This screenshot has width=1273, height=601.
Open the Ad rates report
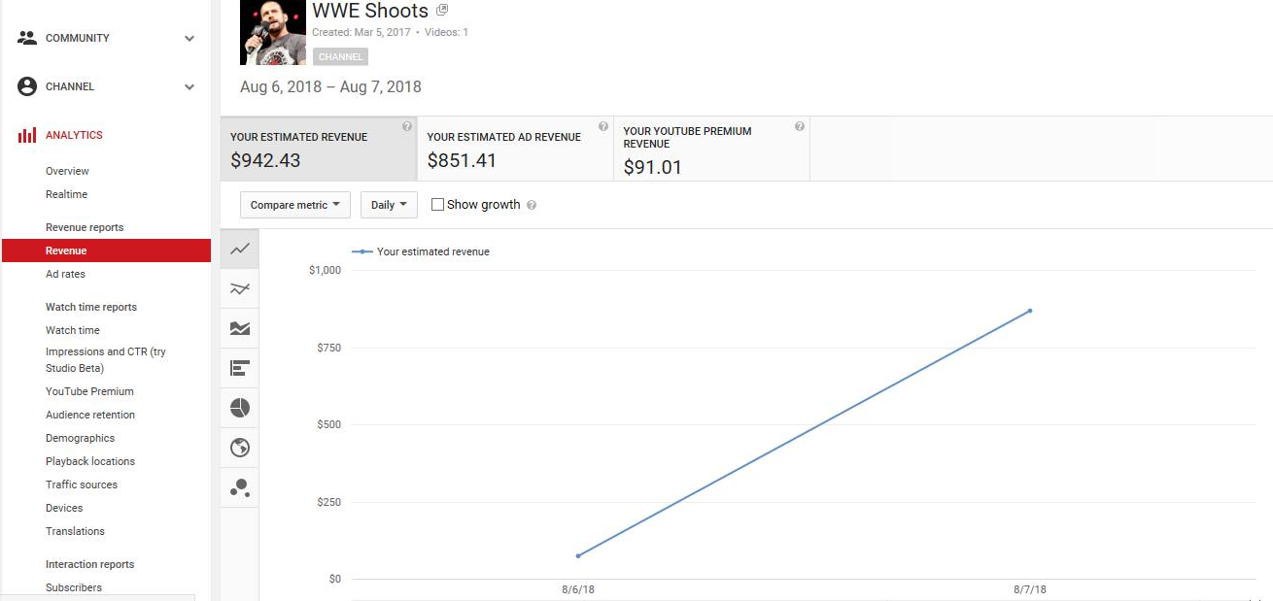click(x=65, y=274)
